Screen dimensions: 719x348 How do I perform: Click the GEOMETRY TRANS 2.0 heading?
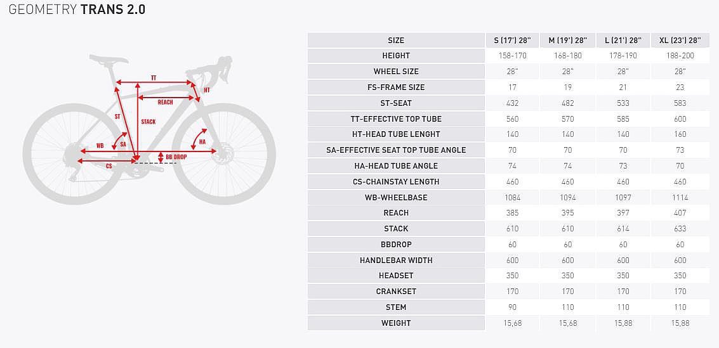[x=77, y=10]
